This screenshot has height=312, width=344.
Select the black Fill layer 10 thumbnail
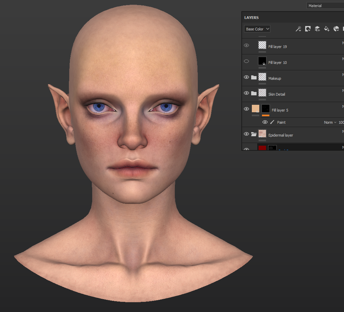coord(262,61)
